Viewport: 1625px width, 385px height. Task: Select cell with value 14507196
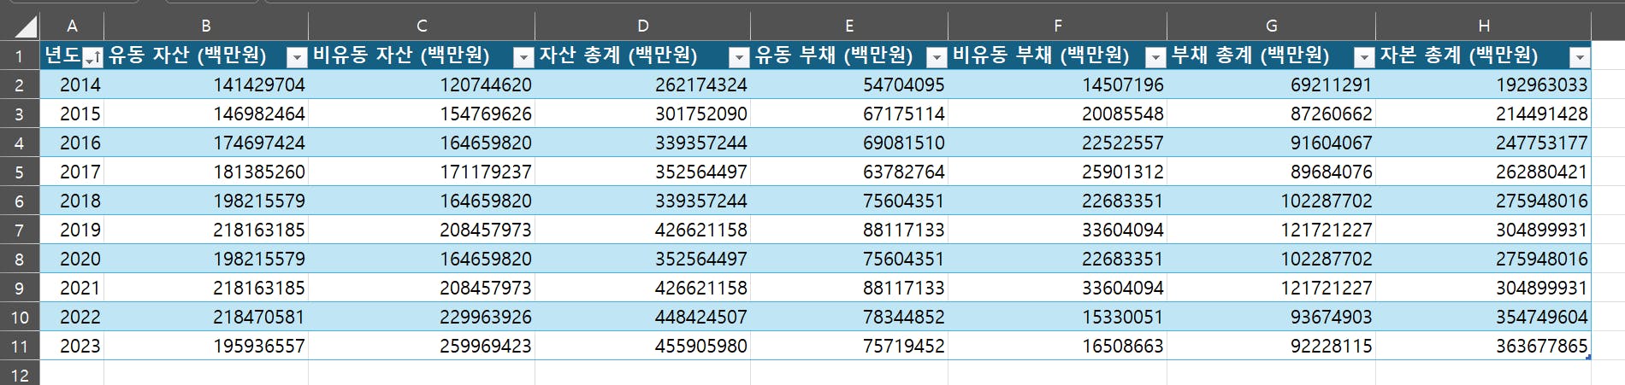[x=1057, y=85]
